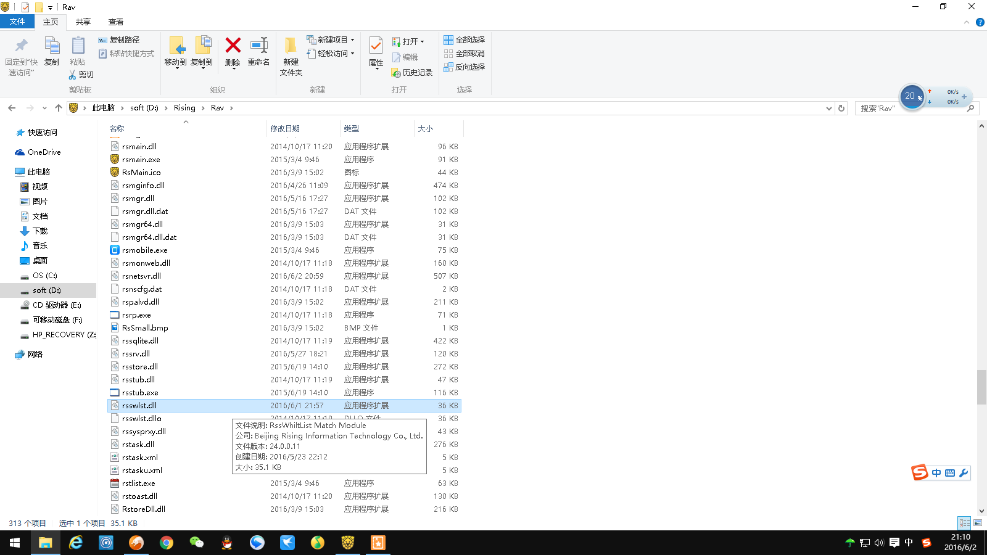Click the red Delete icon
Viewport: 987px width, 555px height.
pyautogui.click(x=233, y=45)
